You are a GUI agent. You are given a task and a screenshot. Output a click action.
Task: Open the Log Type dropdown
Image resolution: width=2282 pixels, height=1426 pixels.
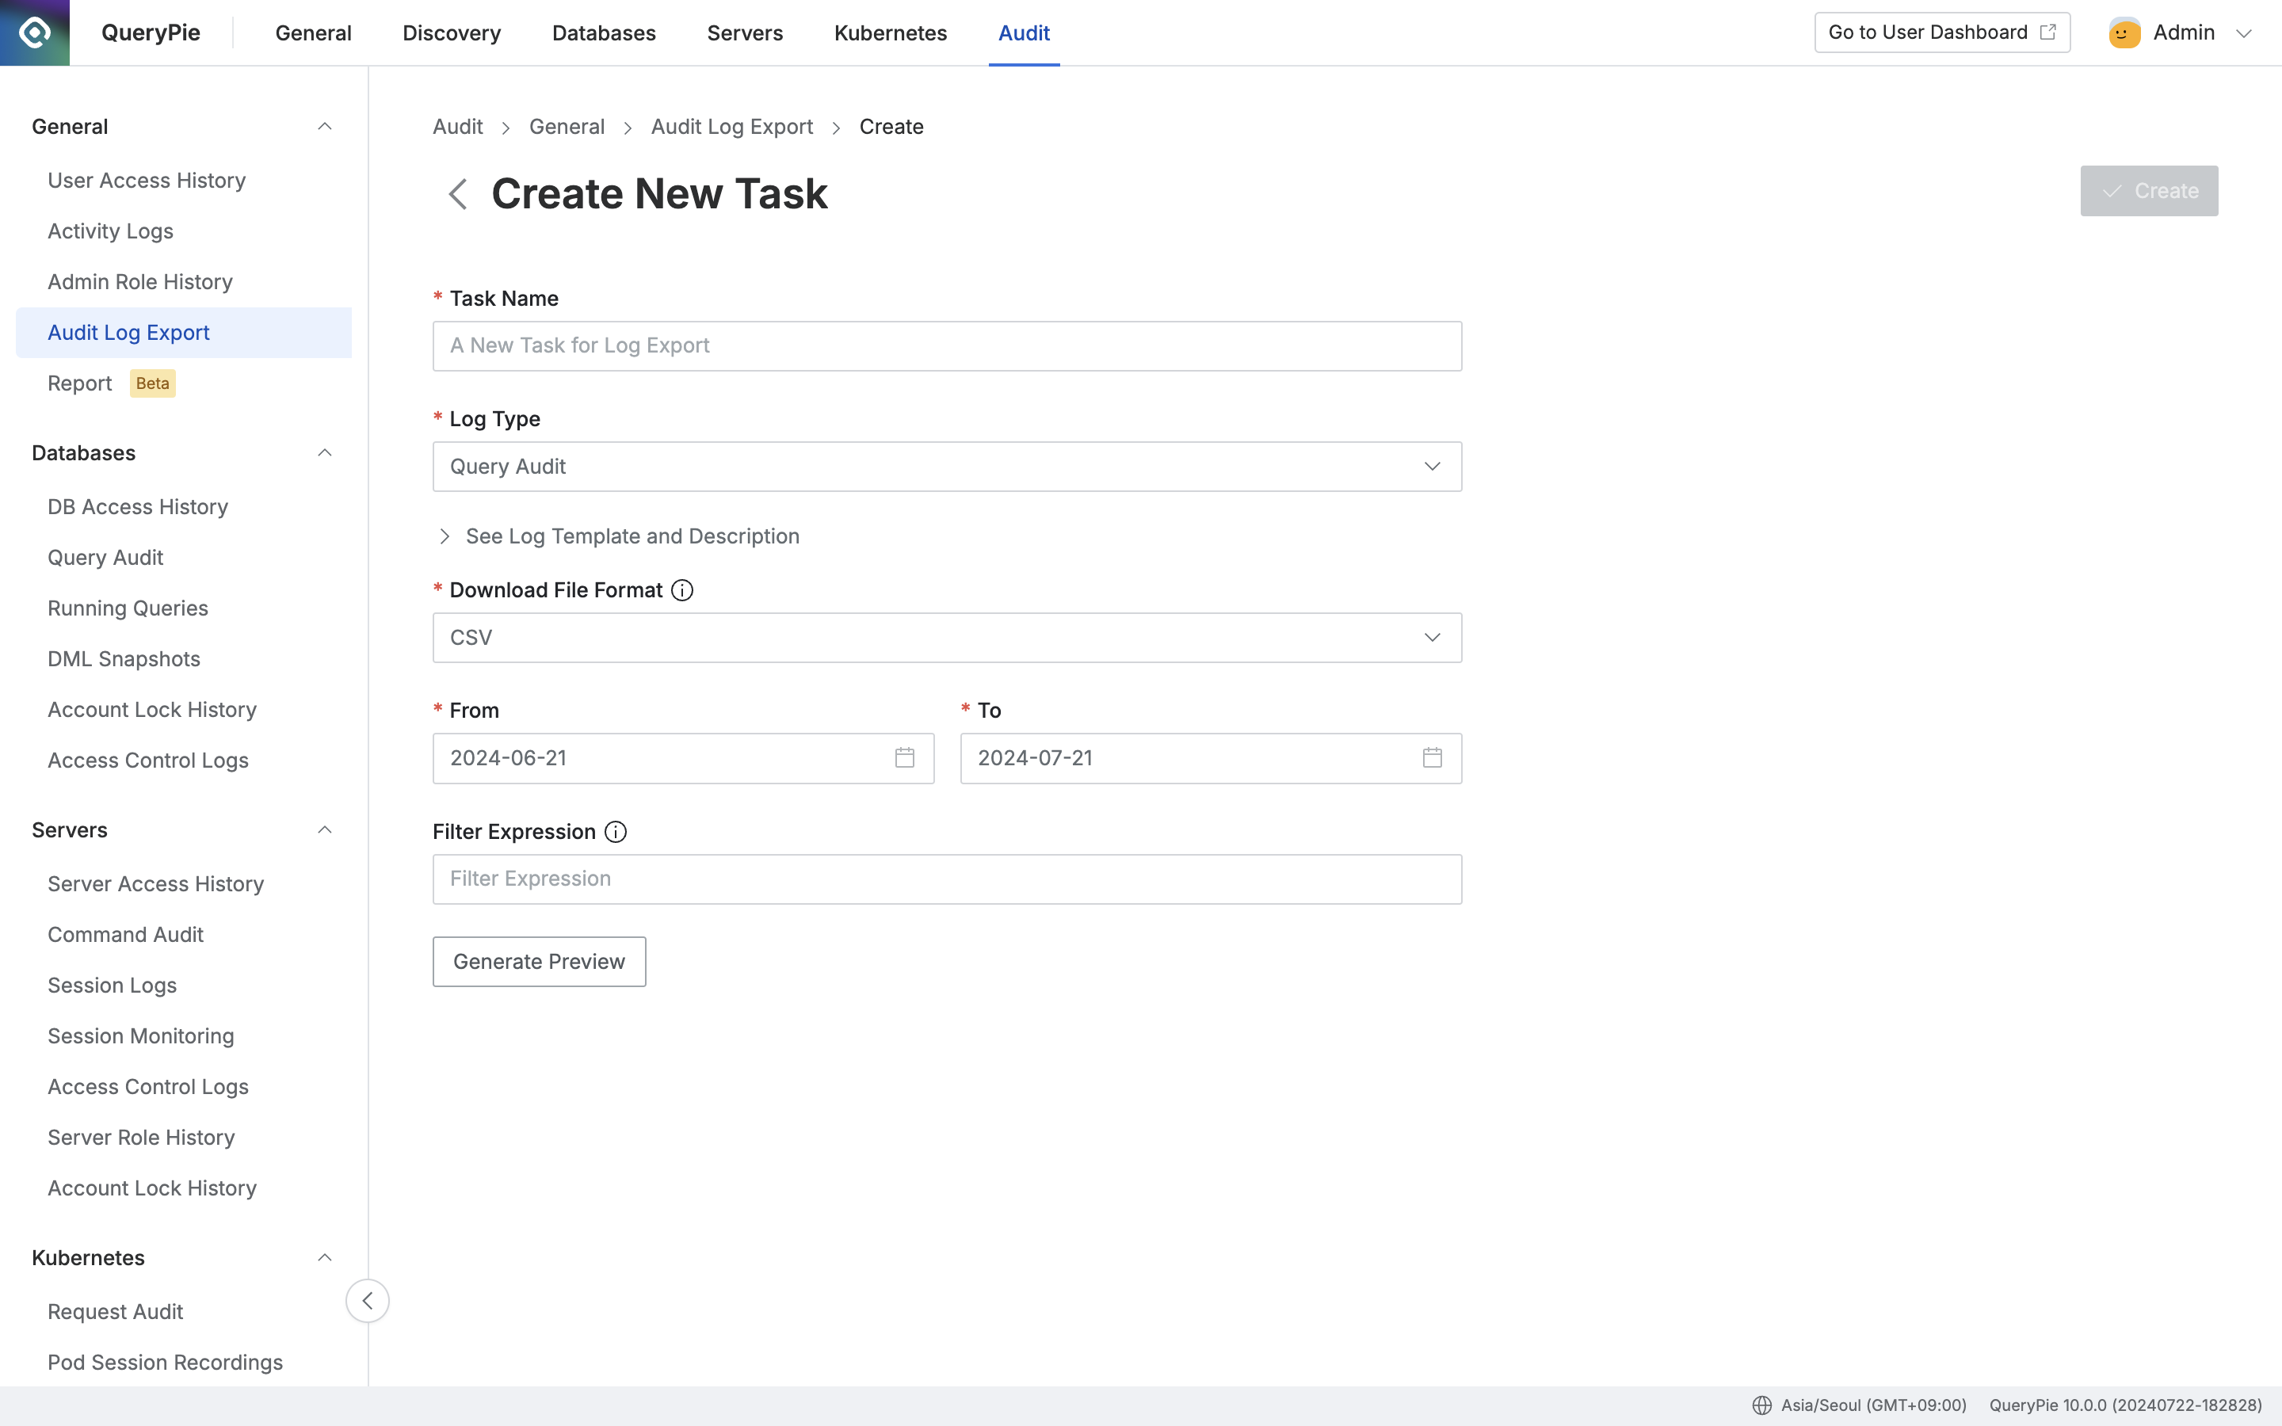pyautogui.click(x=947, y=467)
